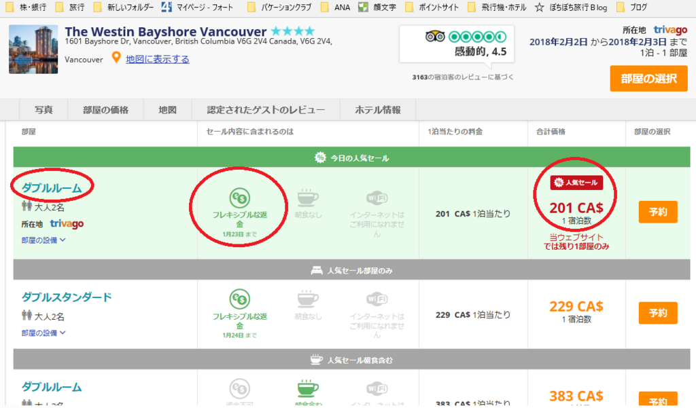This screenshot has height=408, width=696.
Task: Click the no-breakfast cup icon for ダブルスタンダード
Action: coord(308,299)
